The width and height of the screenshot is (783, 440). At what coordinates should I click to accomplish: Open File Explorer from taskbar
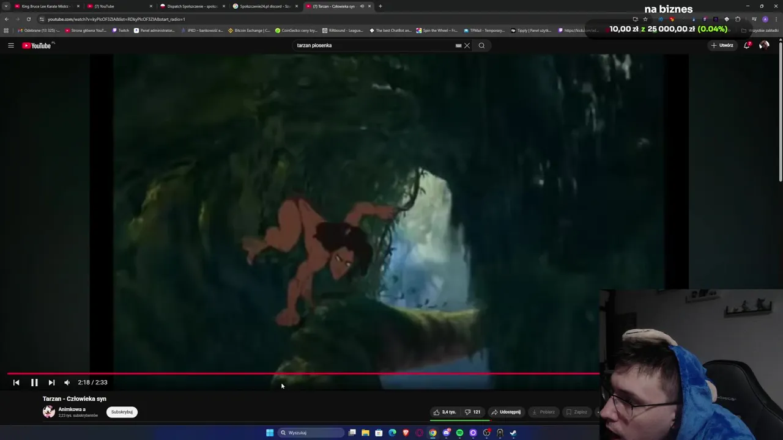365,433
